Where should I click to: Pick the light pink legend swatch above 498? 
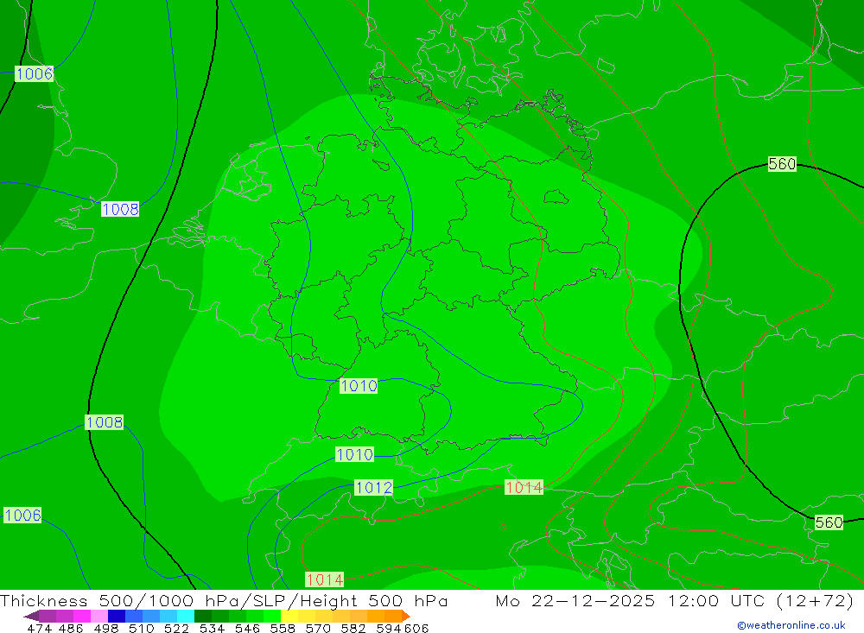99,616
